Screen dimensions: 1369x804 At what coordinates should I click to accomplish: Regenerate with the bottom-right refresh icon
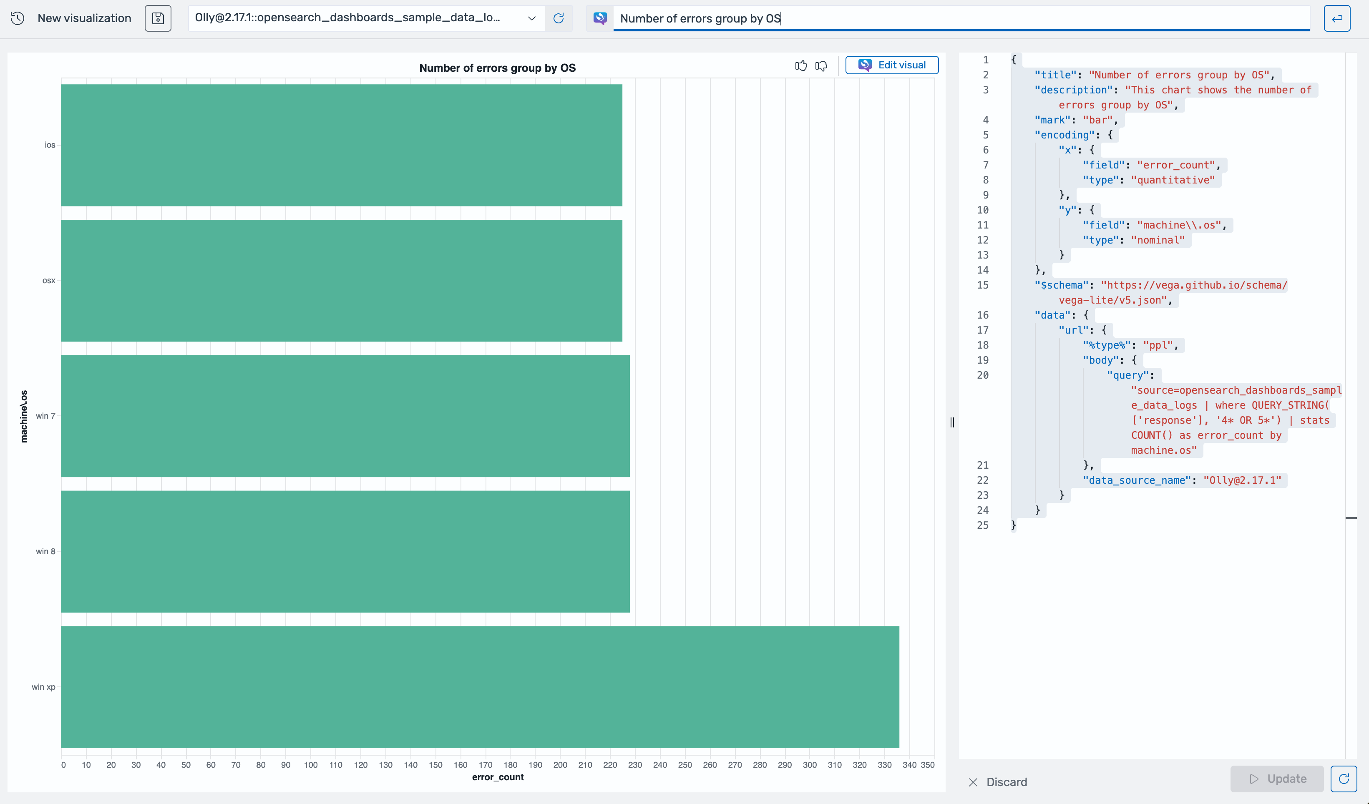pos(1344,779)
